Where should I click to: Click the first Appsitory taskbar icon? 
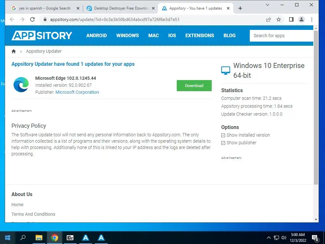86,238
